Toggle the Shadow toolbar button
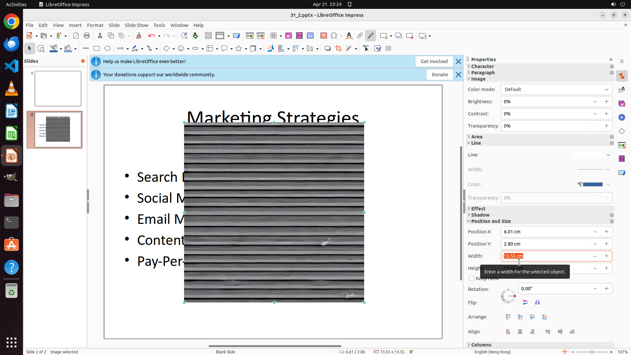The height and width of the screenshot is (355, 631). click(327, 49)
